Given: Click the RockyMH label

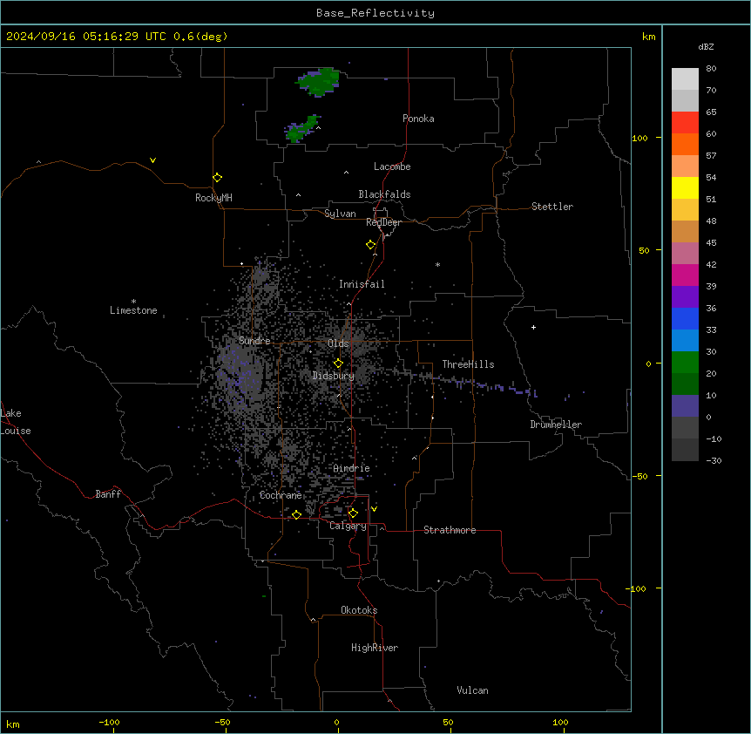Looking at the screenshot, I should click(213, 198).
